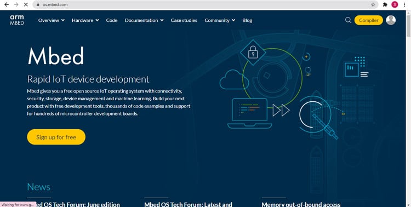Image resolution: width=411 pixels, height=207 pixels.
Task: Bookmark this page with the star icon
Action: pos(373,4)
